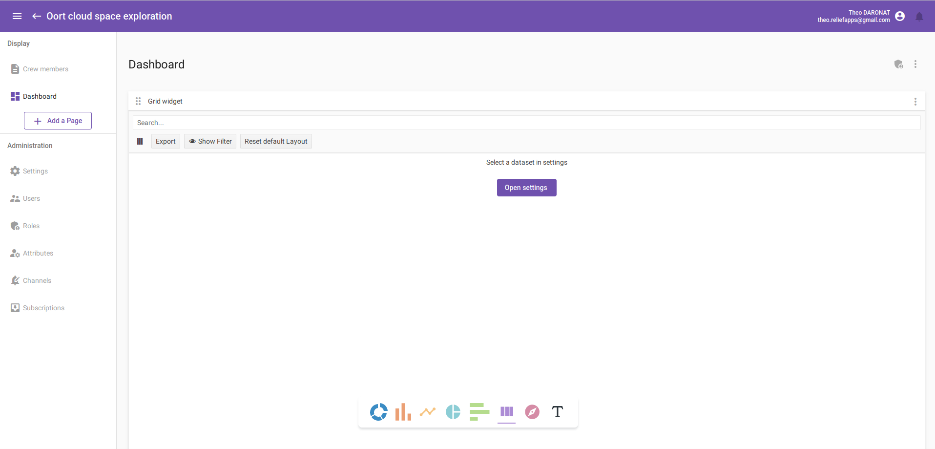Toggle Show Filter in the grid
This screenshot has height=449, width=935.
tap(210, 141)
